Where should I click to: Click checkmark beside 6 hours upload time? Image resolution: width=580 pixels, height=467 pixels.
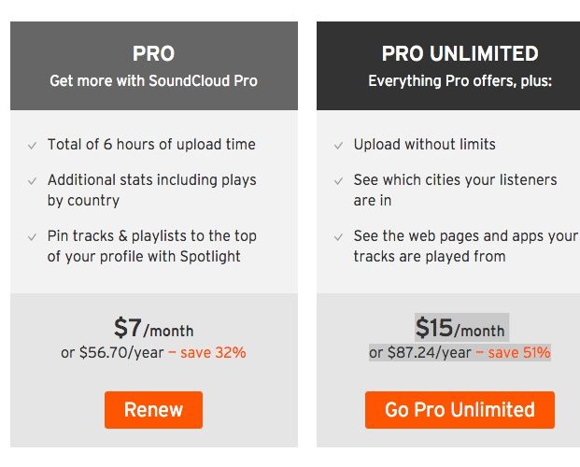pos(32,146)
